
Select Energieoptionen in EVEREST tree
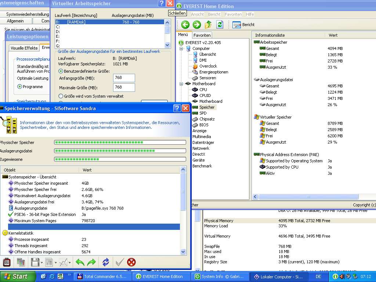pos(213,72)
